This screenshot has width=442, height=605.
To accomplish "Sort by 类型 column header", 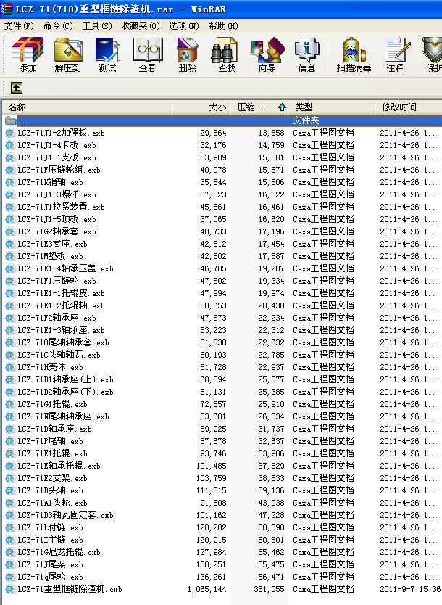I will [332, 107].
